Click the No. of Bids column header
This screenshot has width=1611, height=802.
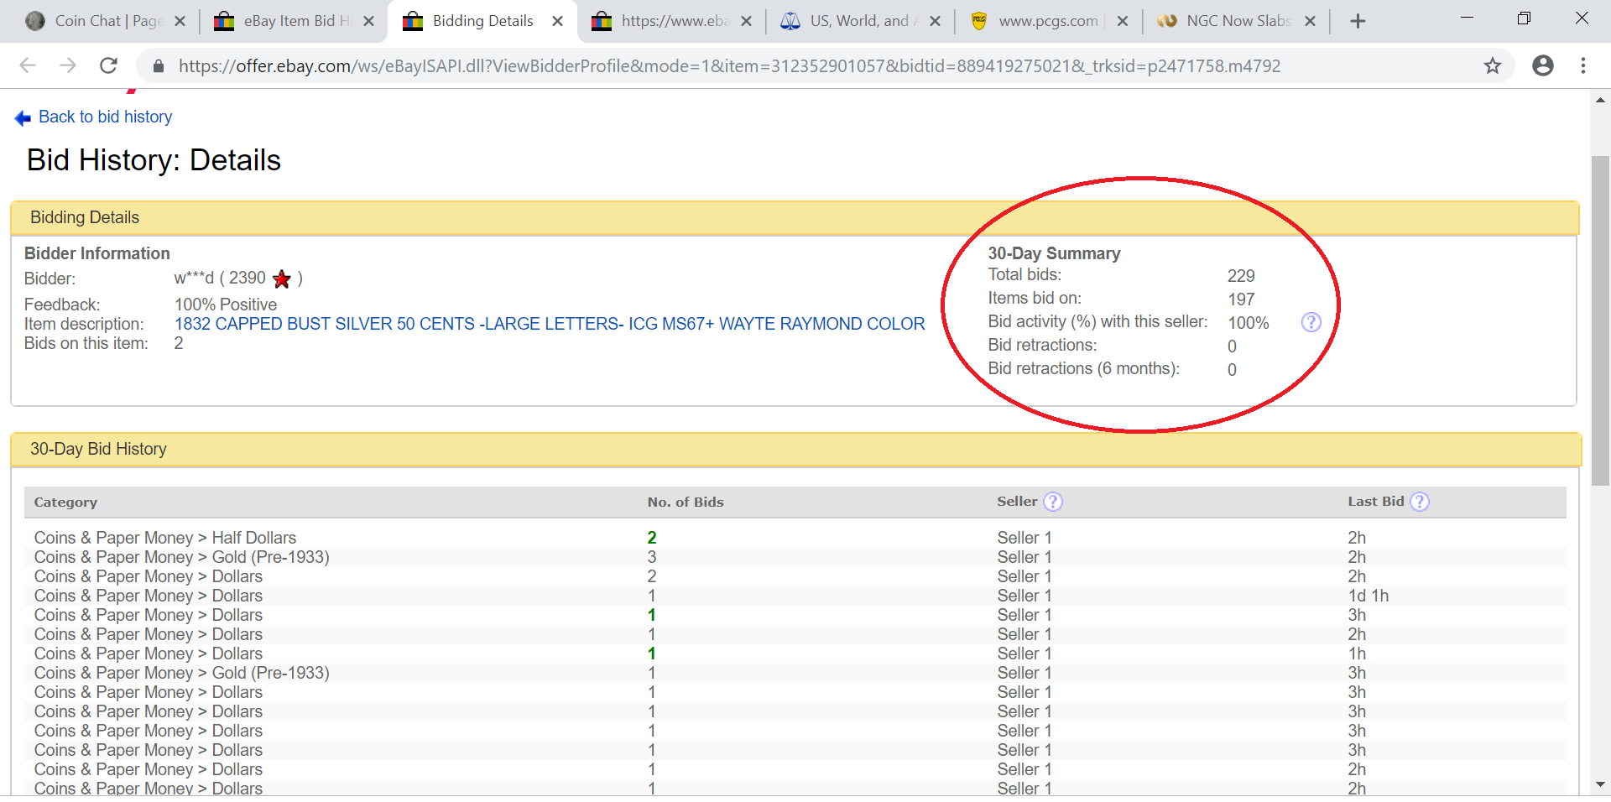coord(686,502)
